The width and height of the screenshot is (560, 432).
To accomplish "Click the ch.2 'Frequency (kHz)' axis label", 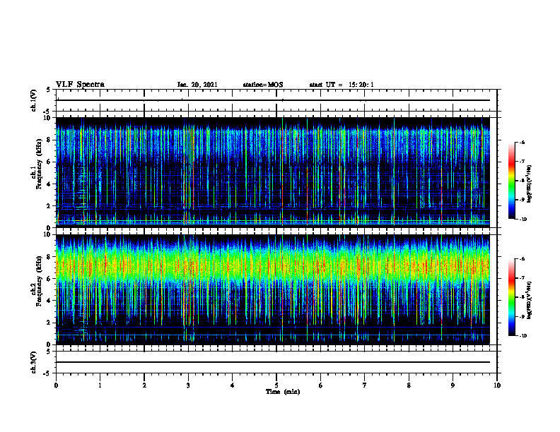I will pos(39,280).
